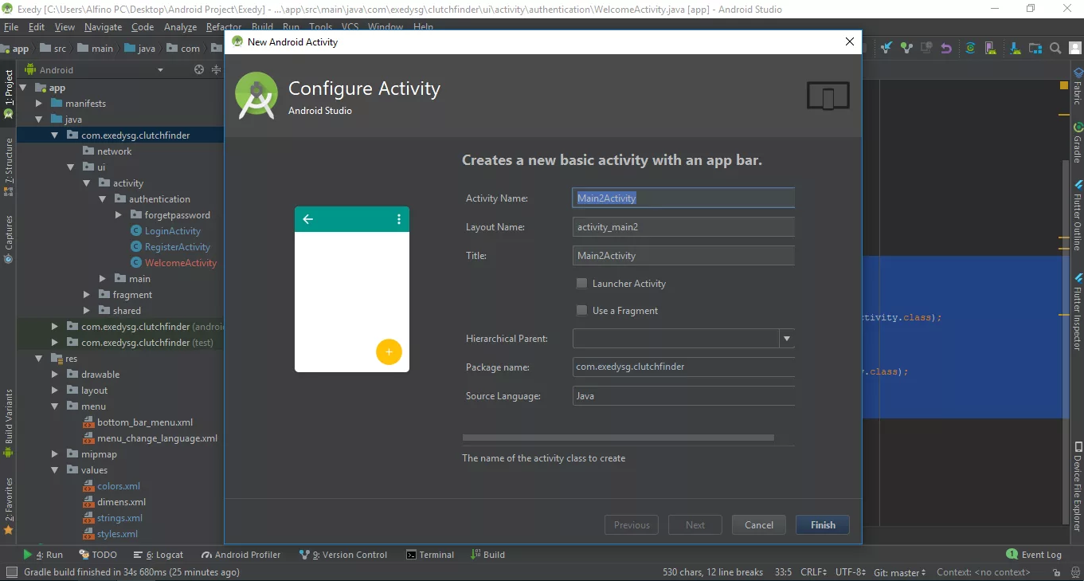Click the Finish button
Viewport: 1084px width, 581px height.
coord(823,524)
